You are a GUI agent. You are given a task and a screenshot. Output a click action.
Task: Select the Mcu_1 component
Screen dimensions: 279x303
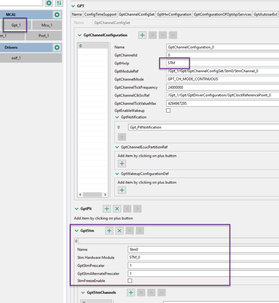coord(47,25)
